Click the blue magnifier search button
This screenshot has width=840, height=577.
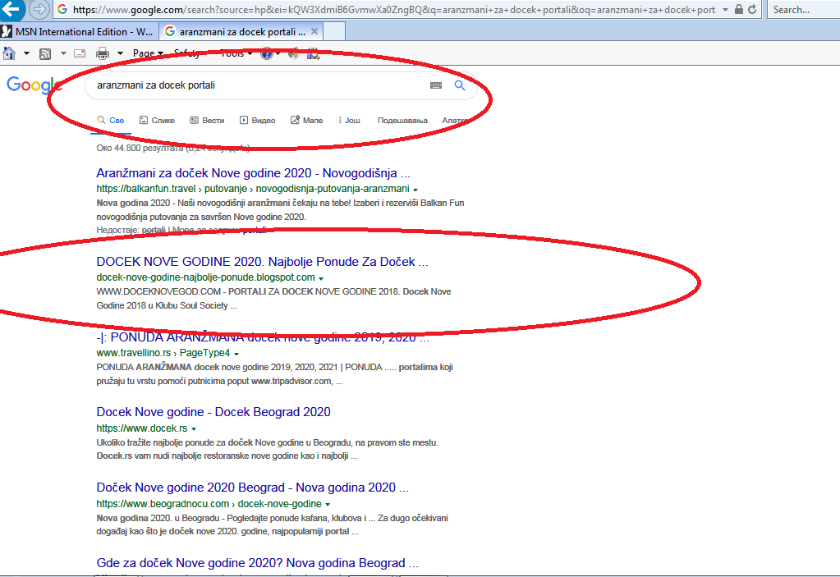460,85
